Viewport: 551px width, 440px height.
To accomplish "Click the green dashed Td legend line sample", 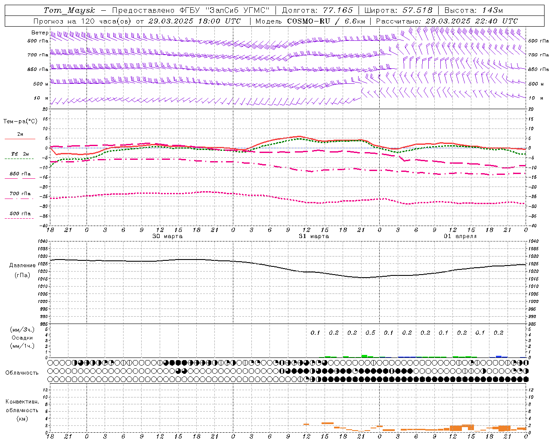I will [19, 159].
